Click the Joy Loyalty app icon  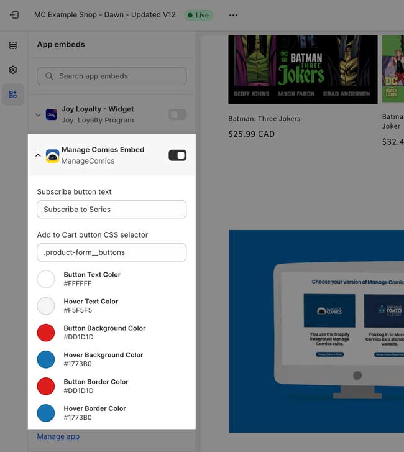point(52,114)
